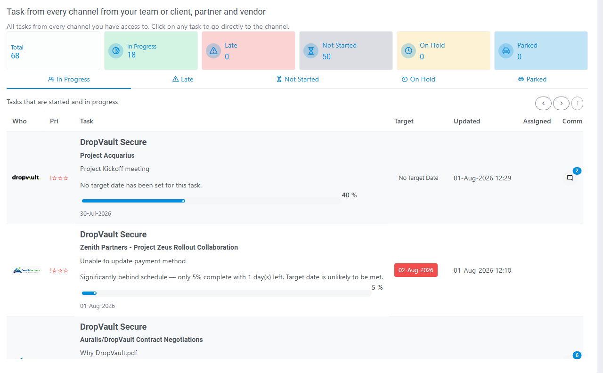Click the Target column header
This screenshot has height=373, width=603.
tap(404, 121)
